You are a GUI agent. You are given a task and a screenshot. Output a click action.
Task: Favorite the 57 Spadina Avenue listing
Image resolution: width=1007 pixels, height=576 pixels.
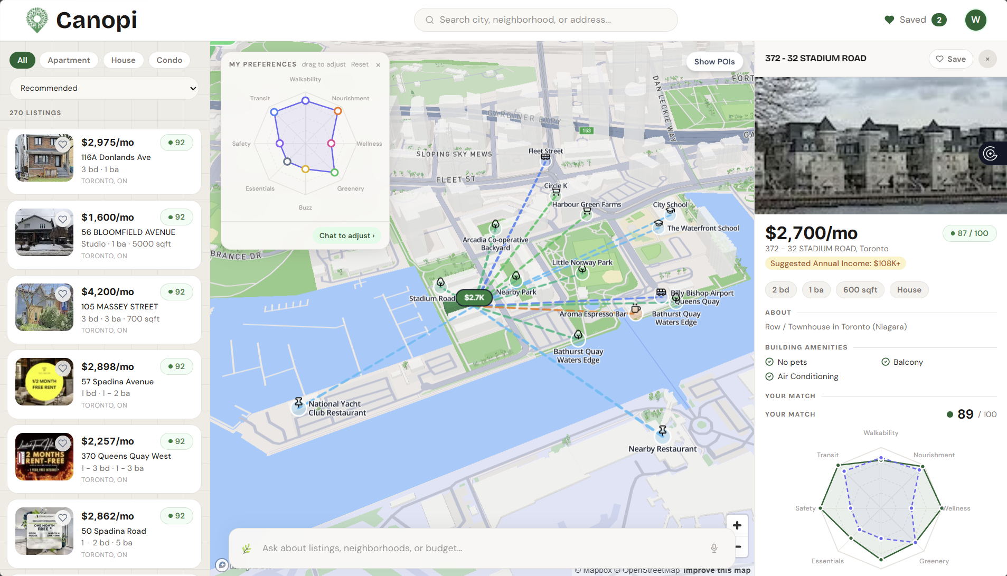[x=63, y=369]
